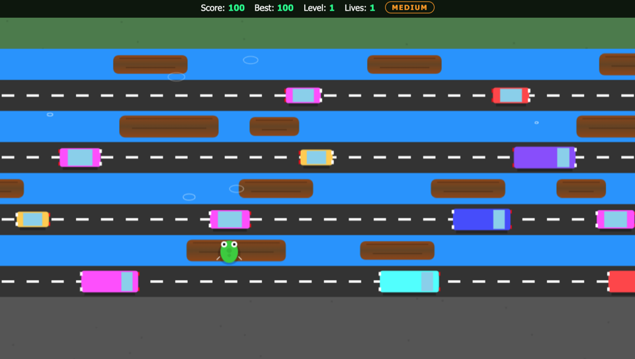Select the purple truck

pyautogui.click(x=544, y=158)
